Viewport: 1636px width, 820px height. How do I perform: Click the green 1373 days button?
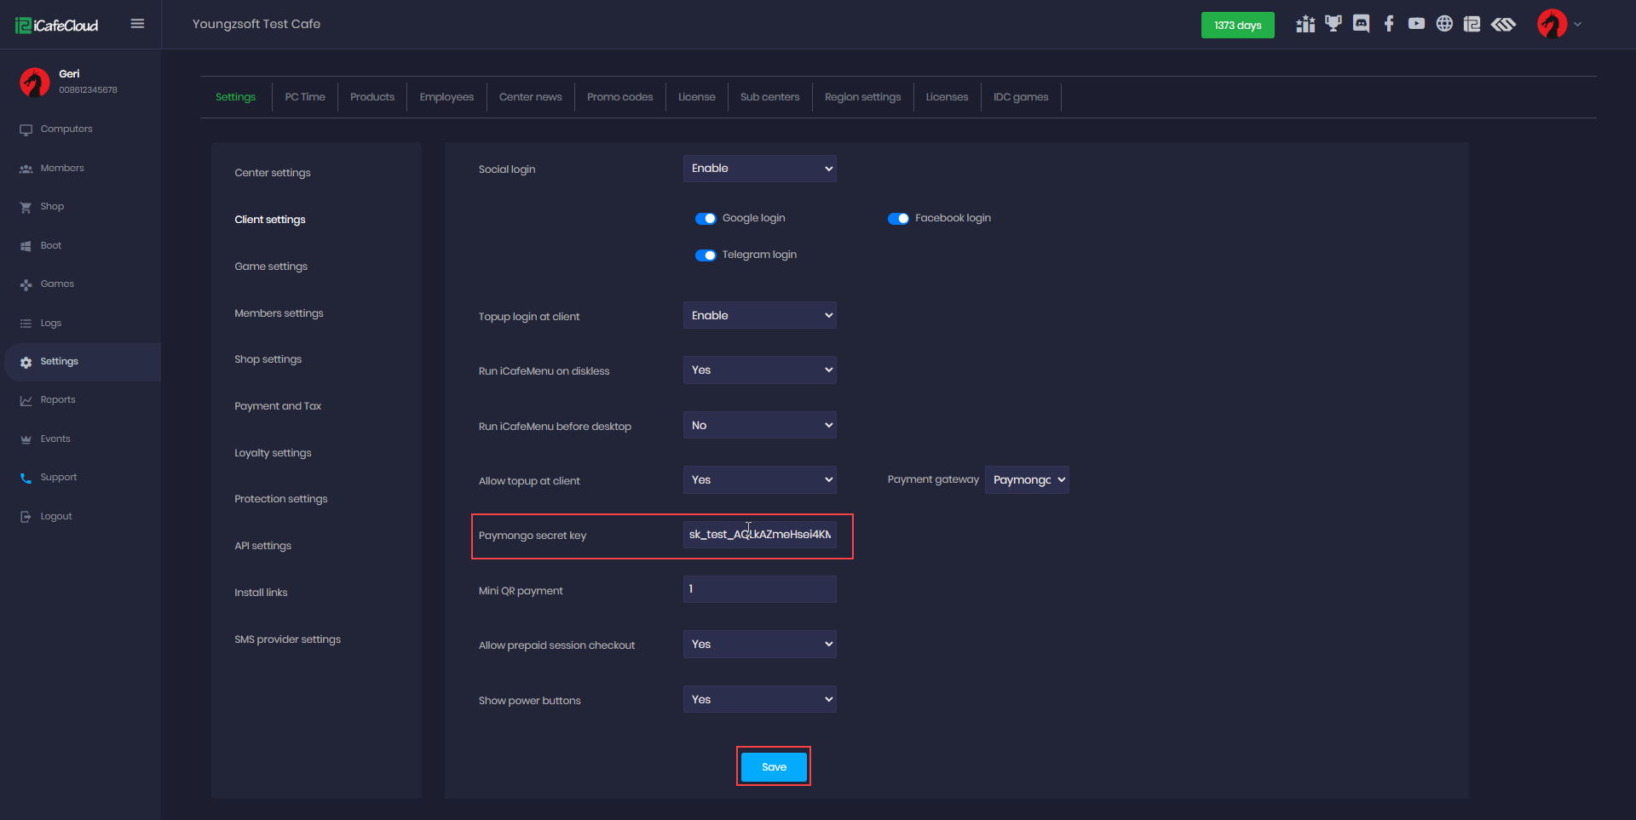click(x=1237, y=26)
